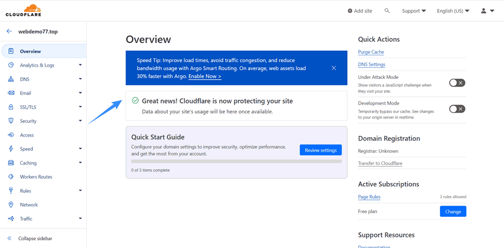This screenshot has height=248, width=504.
Task: Click the 'Free plan' text
Action: point(367,212)
